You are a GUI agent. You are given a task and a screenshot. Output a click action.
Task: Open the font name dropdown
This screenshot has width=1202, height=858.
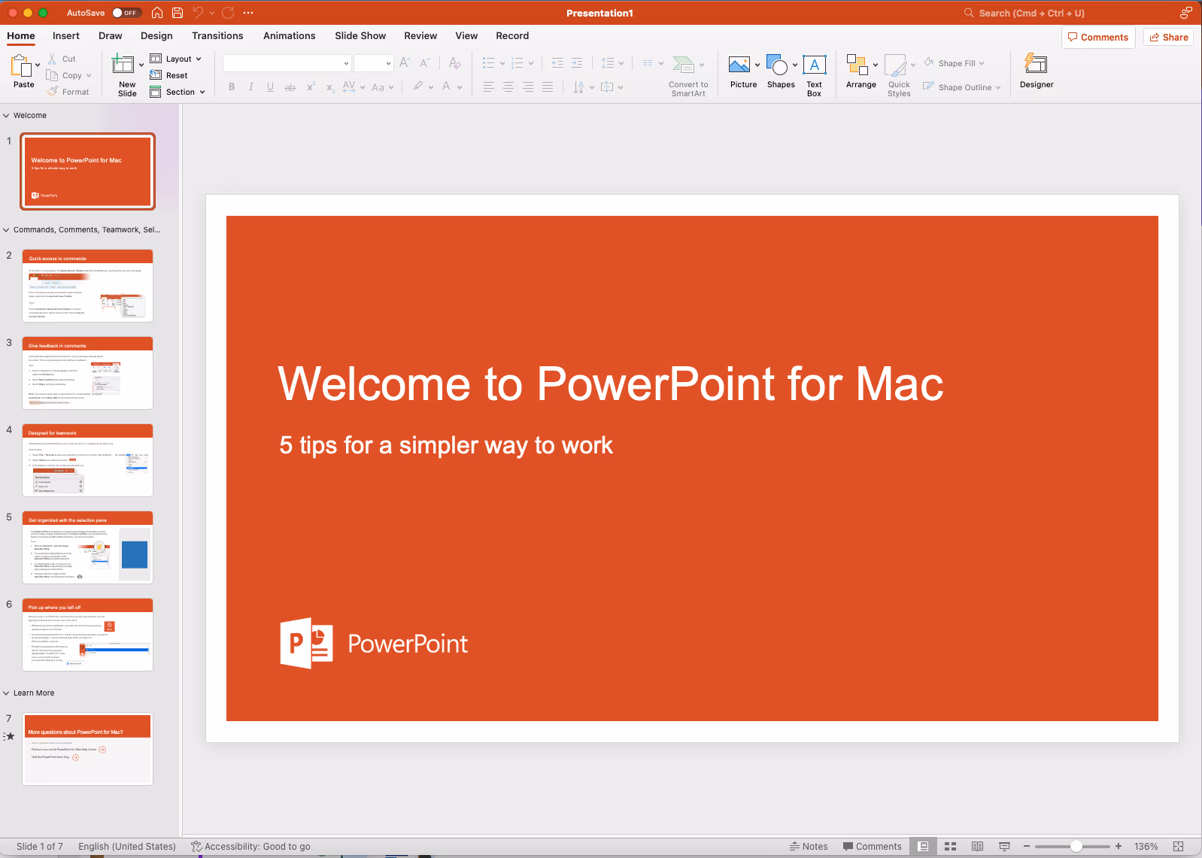click(x=346, y=63)
